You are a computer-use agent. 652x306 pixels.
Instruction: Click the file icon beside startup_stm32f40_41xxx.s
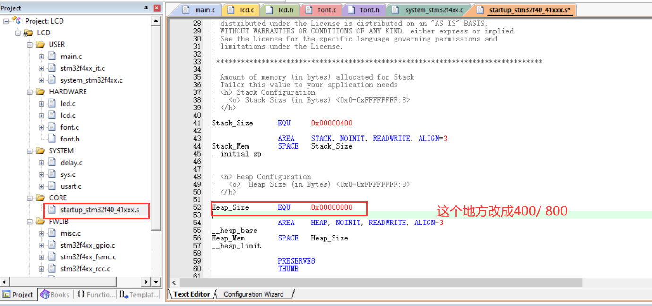pyautogui.click(x=51, y=209)
